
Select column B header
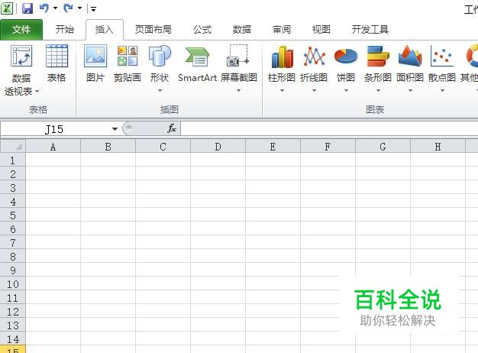click(108, 147)
